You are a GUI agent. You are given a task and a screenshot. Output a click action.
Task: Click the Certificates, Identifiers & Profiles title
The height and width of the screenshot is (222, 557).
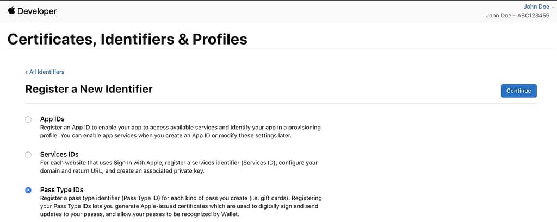tap(127, 40)
